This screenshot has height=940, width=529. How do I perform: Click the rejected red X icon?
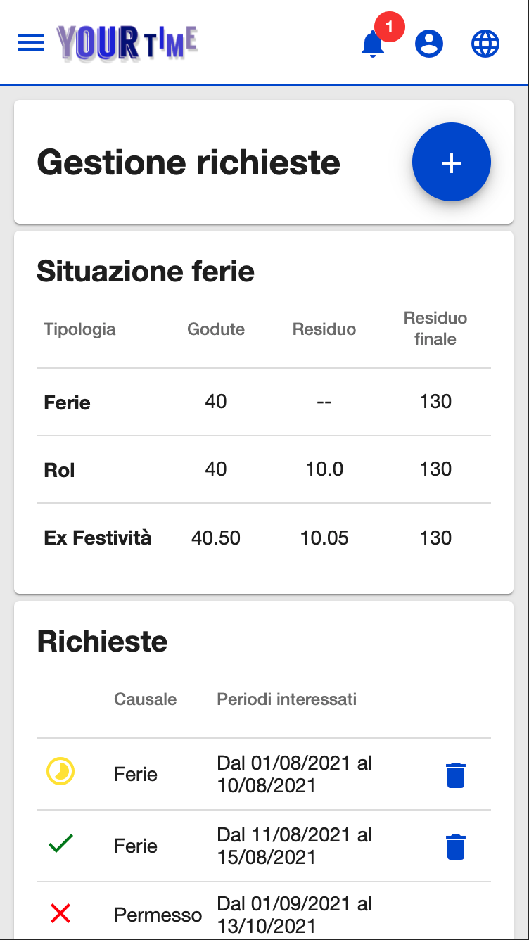click(61, 914)
